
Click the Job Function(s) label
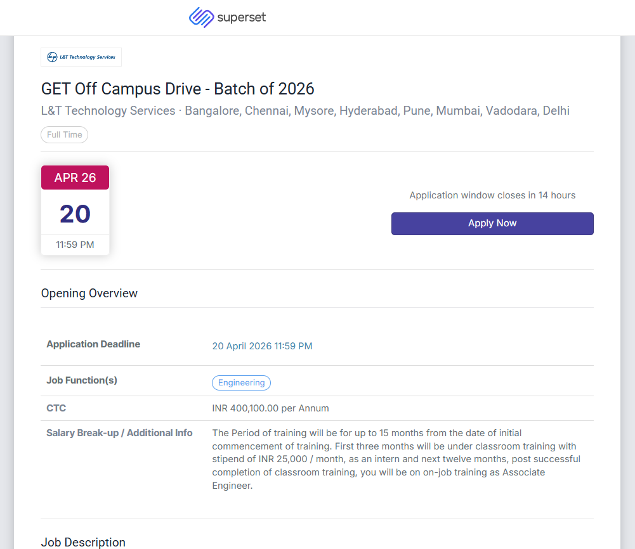pyautogui.click(x=82, y=380)
